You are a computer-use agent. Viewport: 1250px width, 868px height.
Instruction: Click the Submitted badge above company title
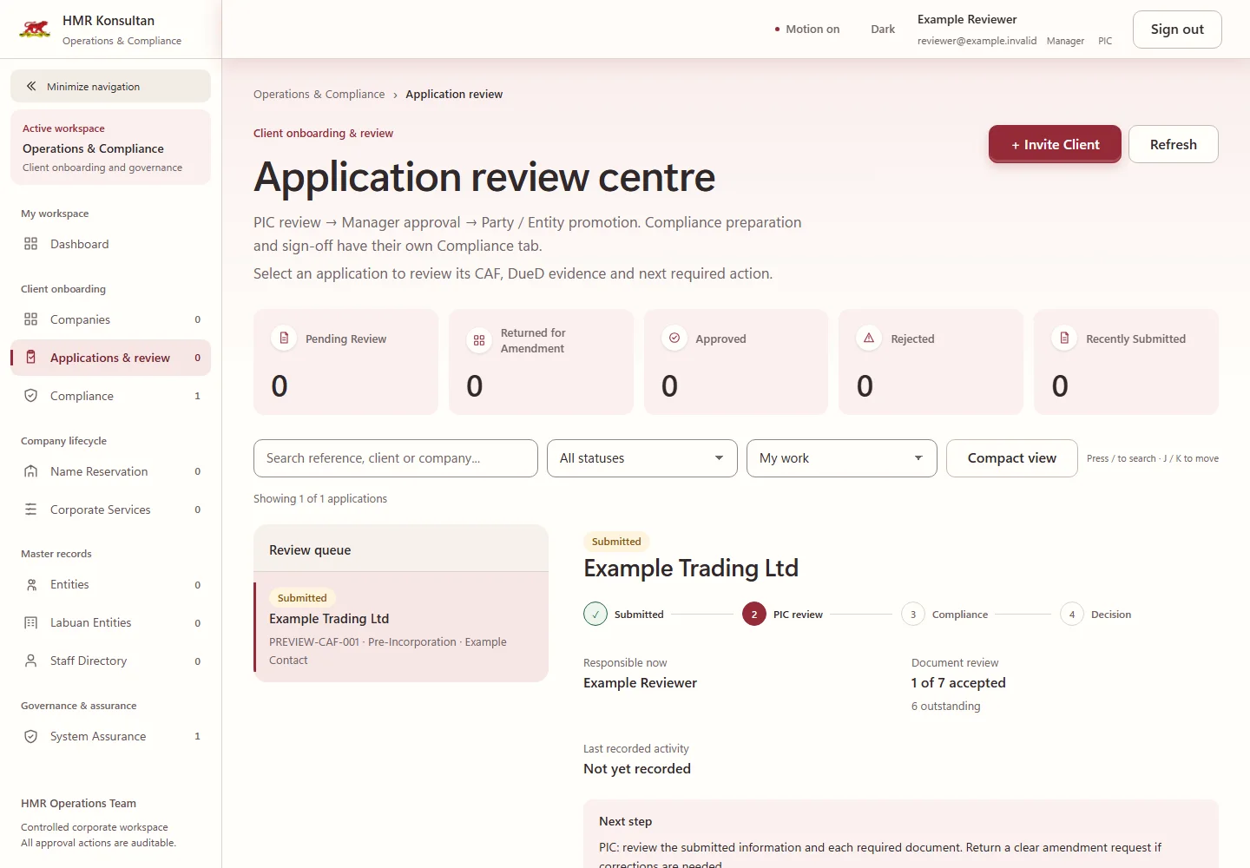[x=616, y=542]
